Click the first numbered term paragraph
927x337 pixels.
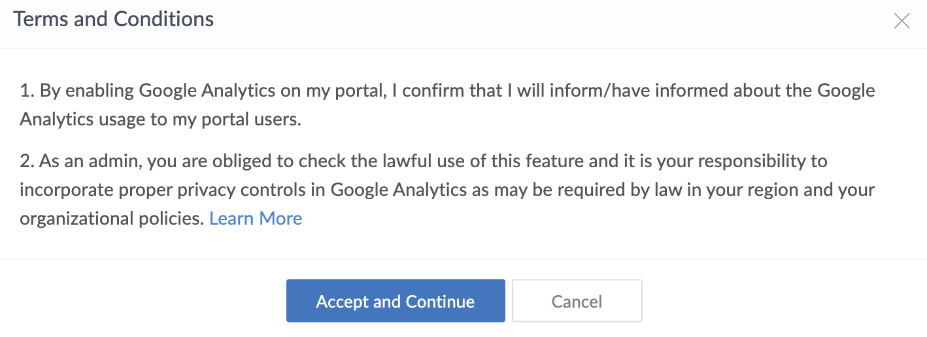point(447,105)
